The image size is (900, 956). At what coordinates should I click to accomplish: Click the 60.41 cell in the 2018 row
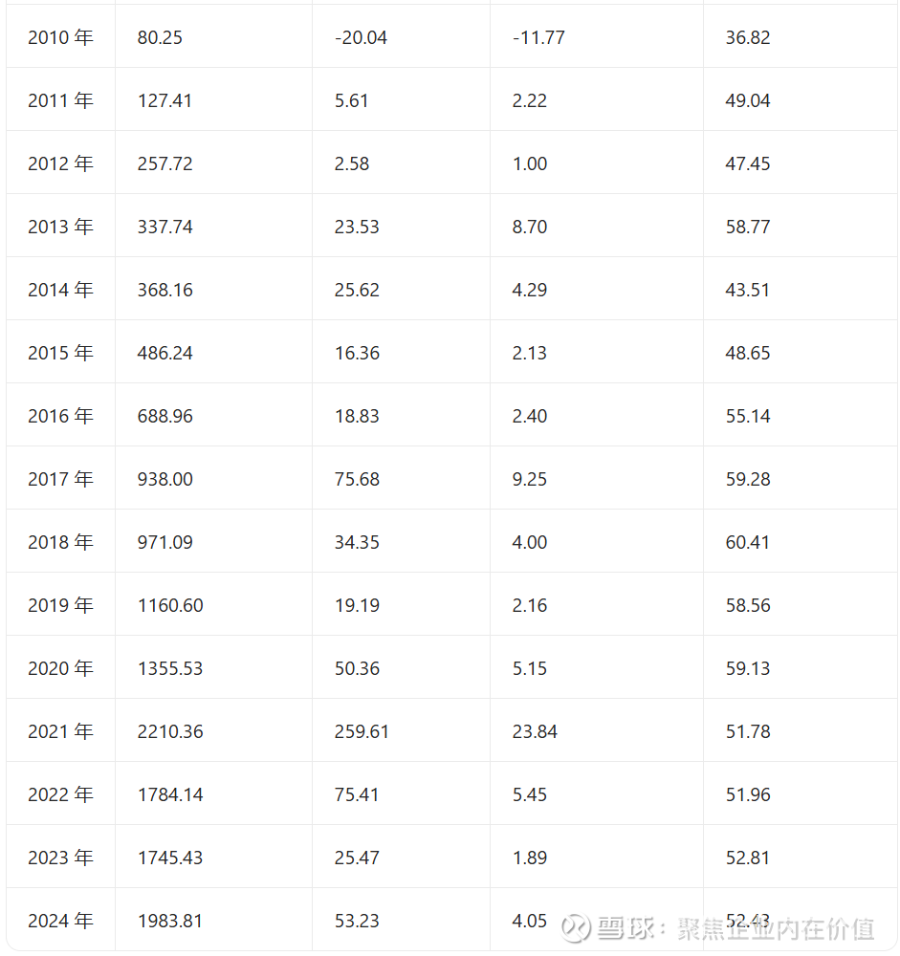748,542
